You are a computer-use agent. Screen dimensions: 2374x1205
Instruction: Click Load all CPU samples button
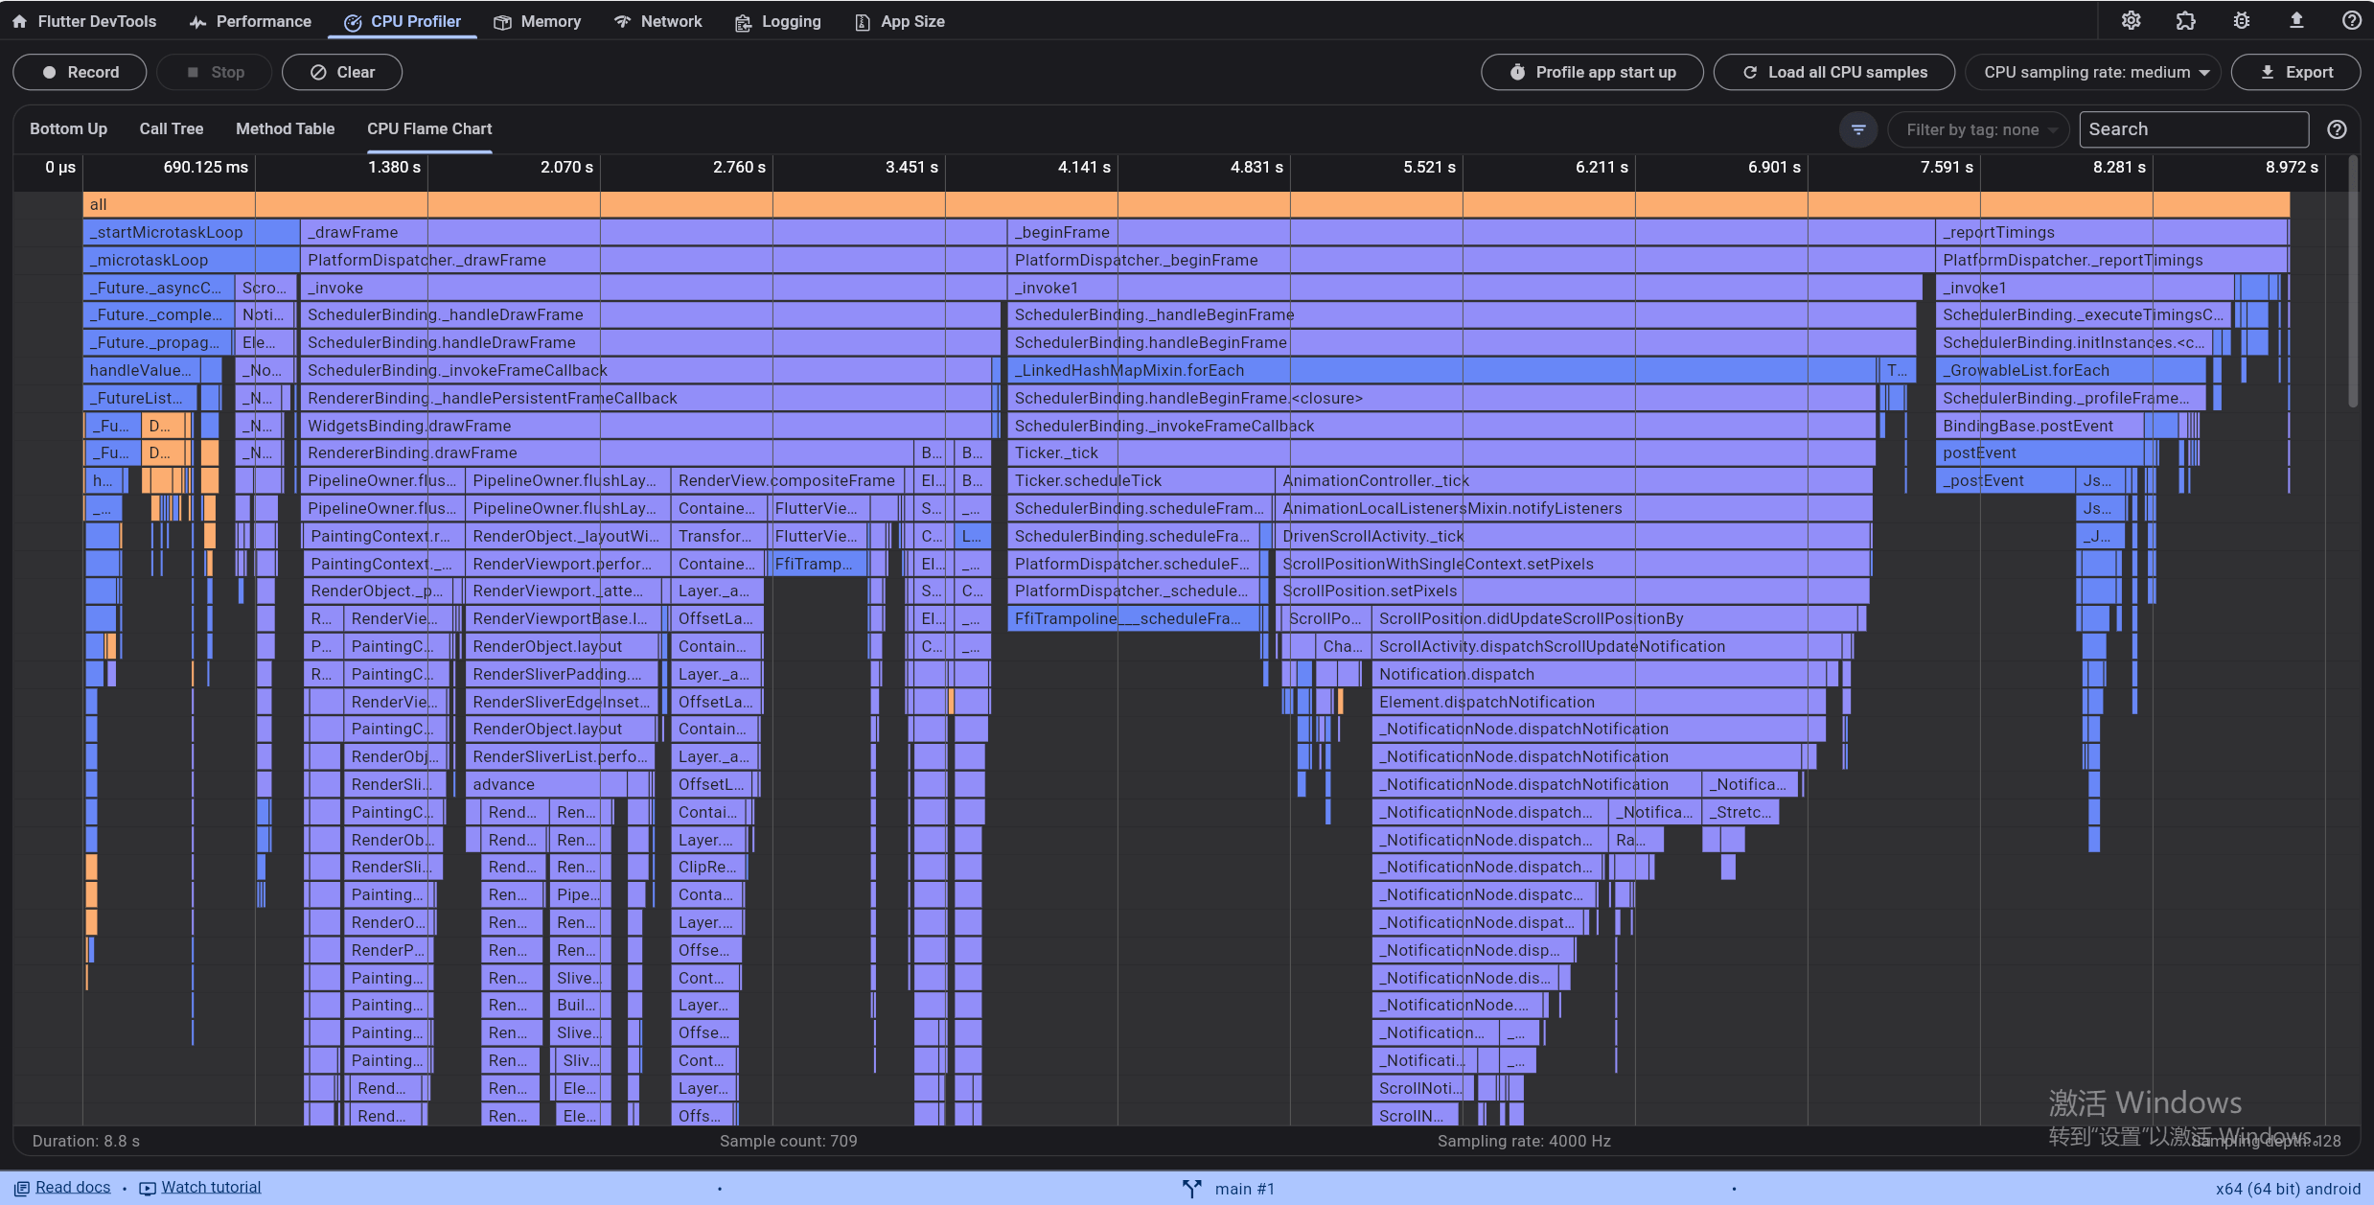[x=1833, y=72]
